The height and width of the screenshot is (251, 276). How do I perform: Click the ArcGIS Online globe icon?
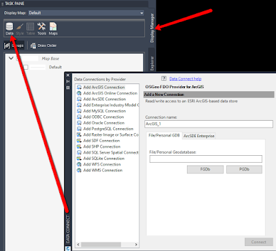(x=79, y=93)
